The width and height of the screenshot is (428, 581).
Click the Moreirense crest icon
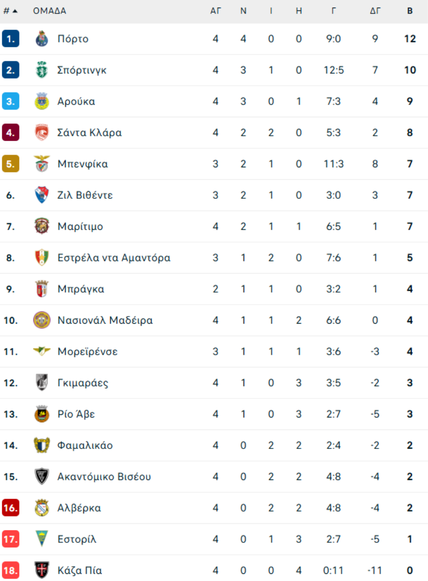click(x=42, y=351)
